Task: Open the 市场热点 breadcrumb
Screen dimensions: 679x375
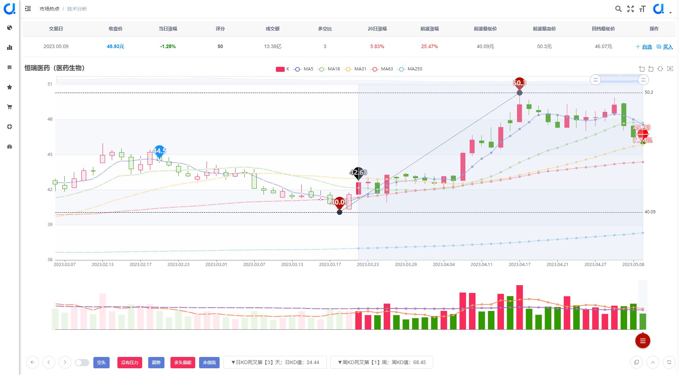Action: pyautogui.click(x=50, y=9)
